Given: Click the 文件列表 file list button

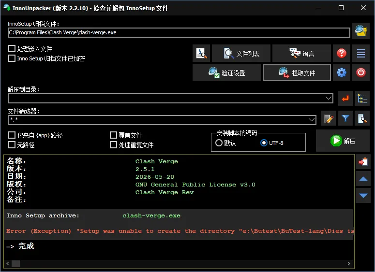Looking at the screenshot, I should (x=241, y=53).
